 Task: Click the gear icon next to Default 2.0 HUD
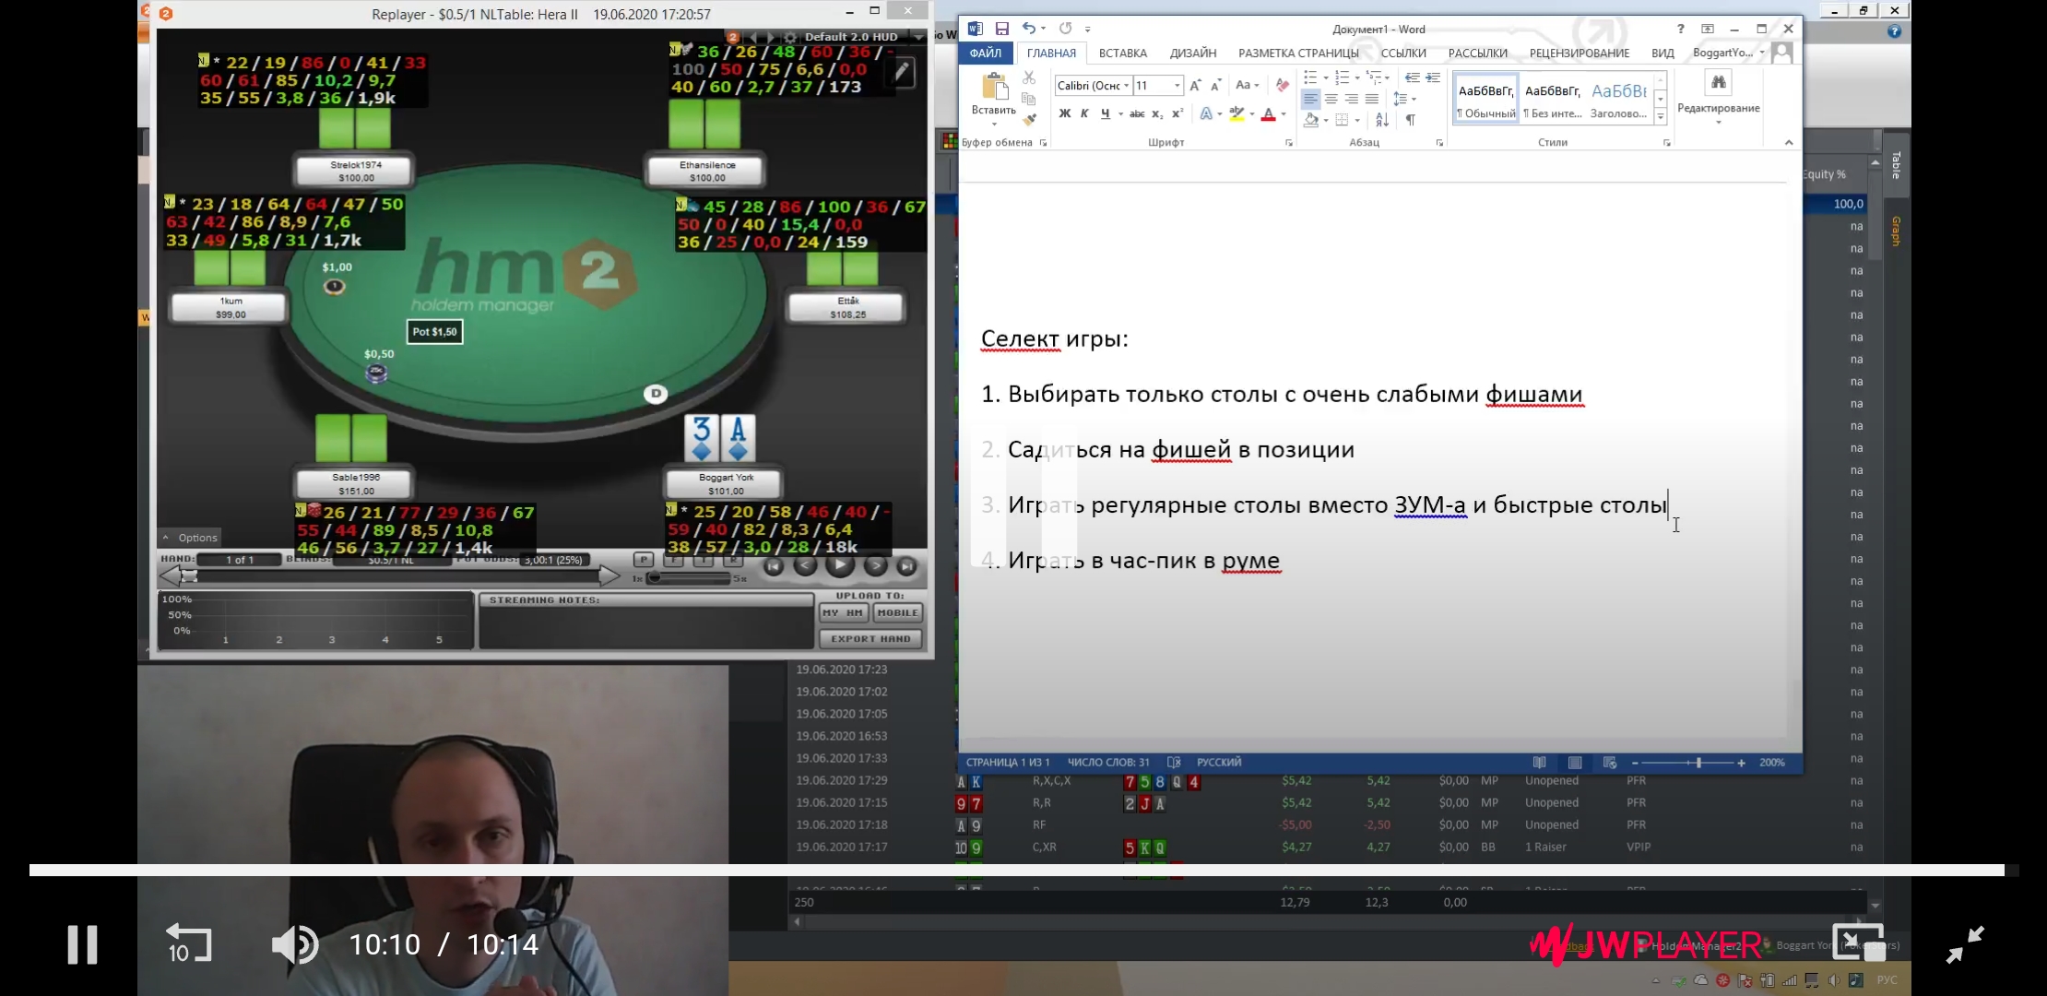click(x=789, y=37)
